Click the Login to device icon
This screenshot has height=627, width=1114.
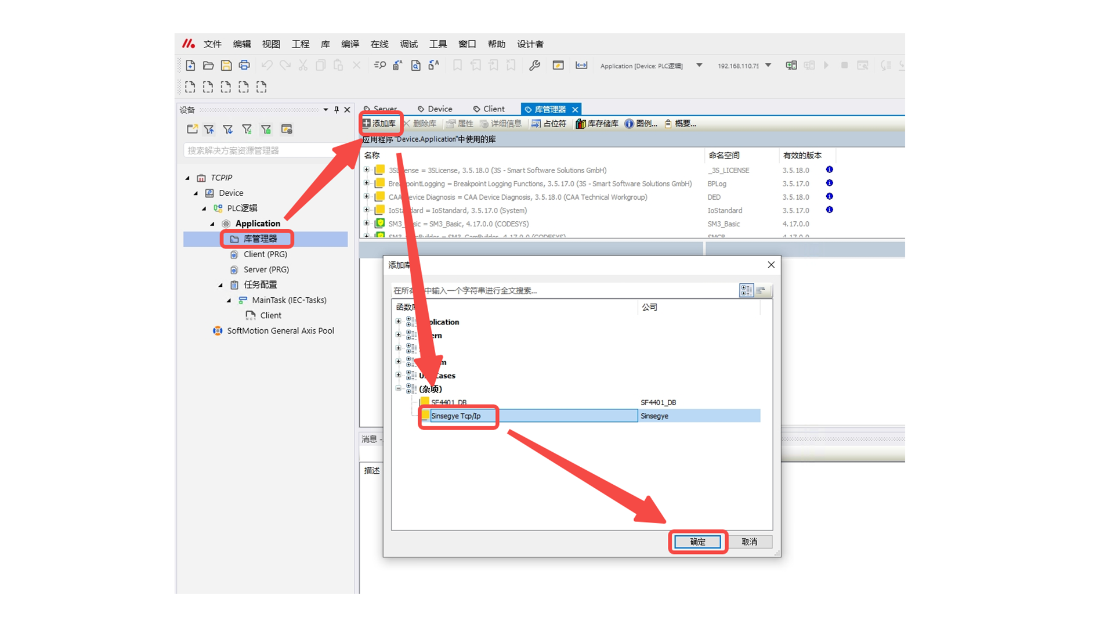[x=791, y=66]
